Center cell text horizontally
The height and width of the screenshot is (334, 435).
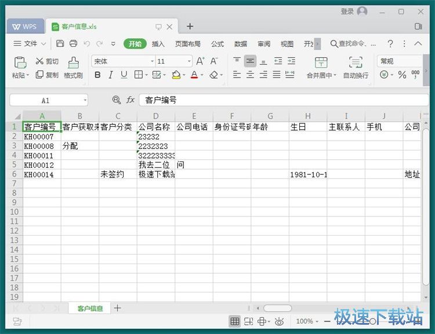click(x=250, y=75)
